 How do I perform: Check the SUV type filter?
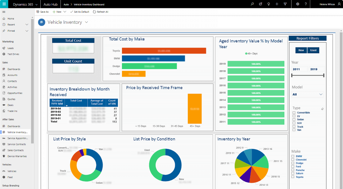(x=294, y=123)
